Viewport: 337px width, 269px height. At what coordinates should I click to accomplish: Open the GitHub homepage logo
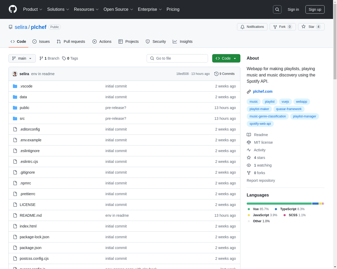pyautogui.click(x=13, y=9)
